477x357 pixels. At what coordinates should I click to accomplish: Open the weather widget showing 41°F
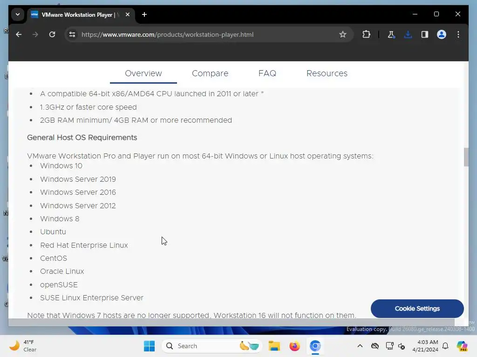point(23,346)
